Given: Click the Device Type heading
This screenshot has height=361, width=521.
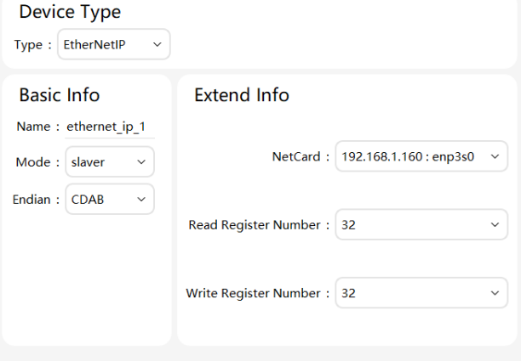Looking at the screenshot, I should point(70,12).
